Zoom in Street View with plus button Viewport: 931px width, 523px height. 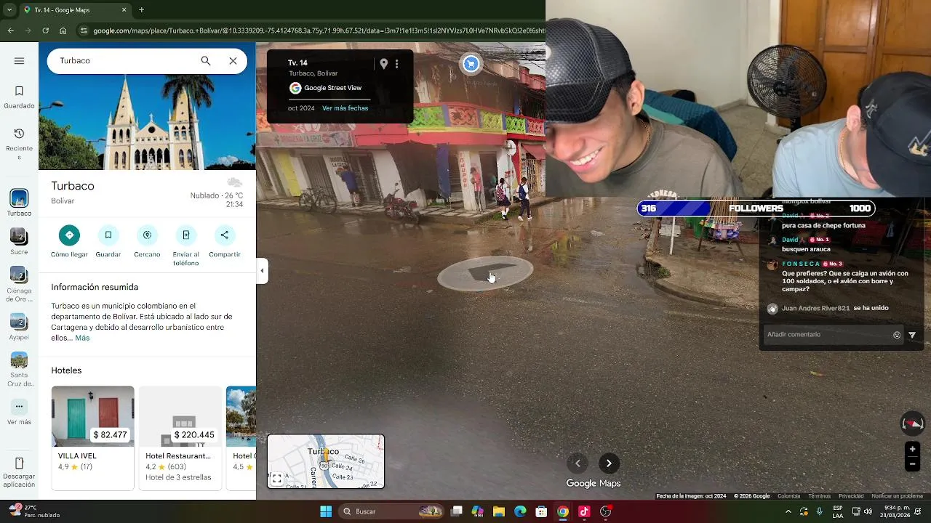pyautogui.click(x=912, y=449)
